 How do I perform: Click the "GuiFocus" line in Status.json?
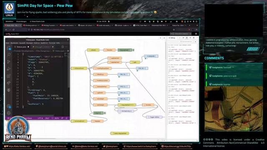coord(35,104)
